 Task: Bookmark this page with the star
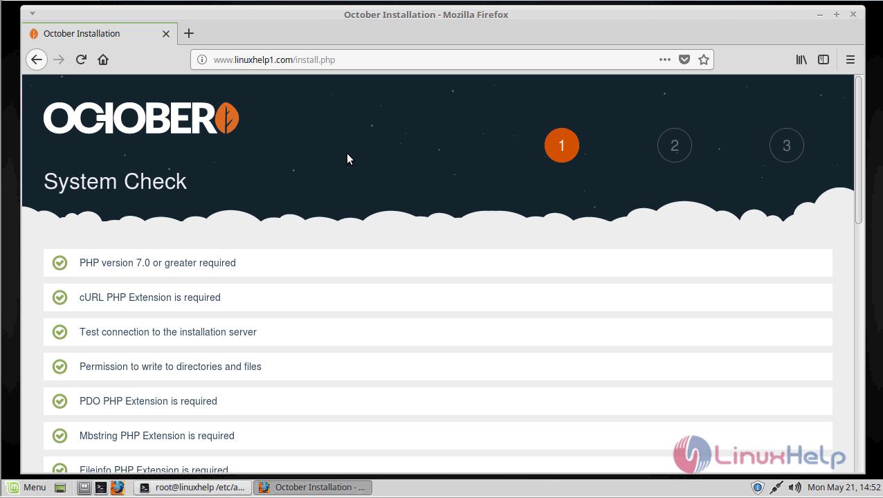704,59
